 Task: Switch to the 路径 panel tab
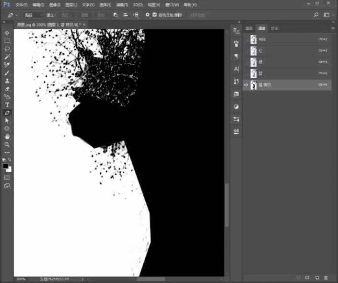[x=274, y=28]
